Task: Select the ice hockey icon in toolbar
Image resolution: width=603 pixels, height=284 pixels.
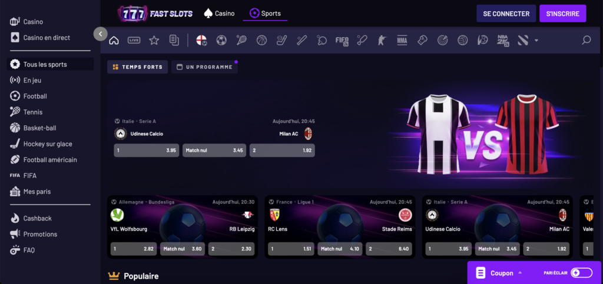Action: pyautogui.click(x=281, y=40)
